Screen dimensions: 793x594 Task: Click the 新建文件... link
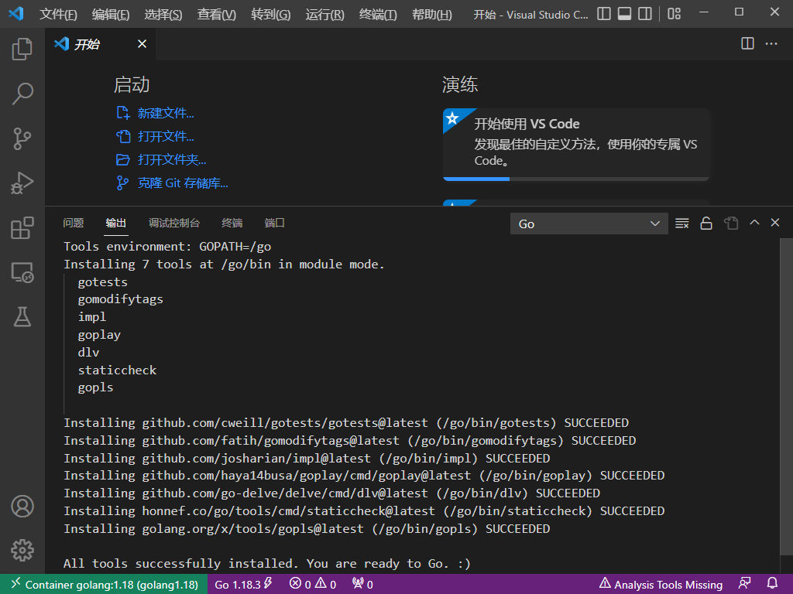click(x=166, y=113)
